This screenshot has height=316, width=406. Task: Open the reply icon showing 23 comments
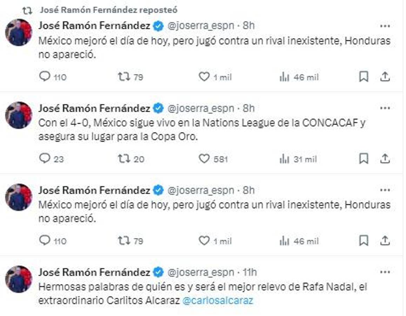[x=45, y=159]
